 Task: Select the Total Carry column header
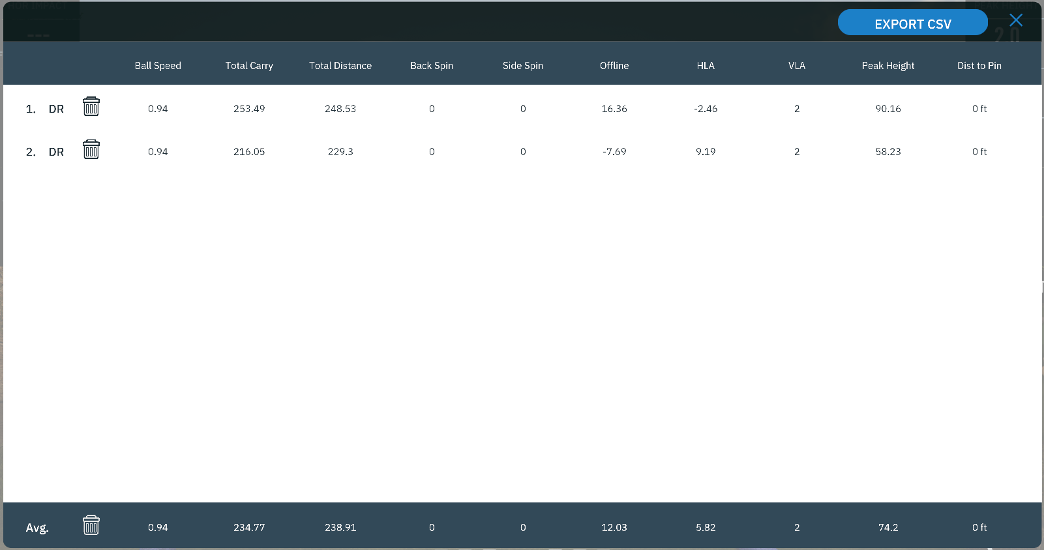(249, 66)
